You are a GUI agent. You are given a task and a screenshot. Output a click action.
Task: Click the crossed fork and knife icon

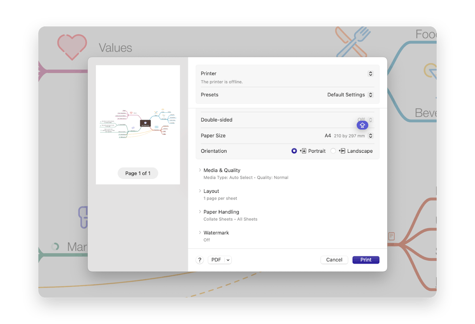353,42
